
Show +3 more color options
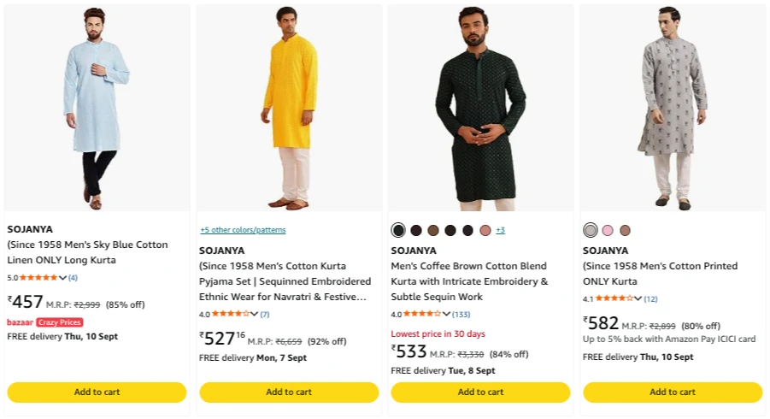[x=501, y=230]
